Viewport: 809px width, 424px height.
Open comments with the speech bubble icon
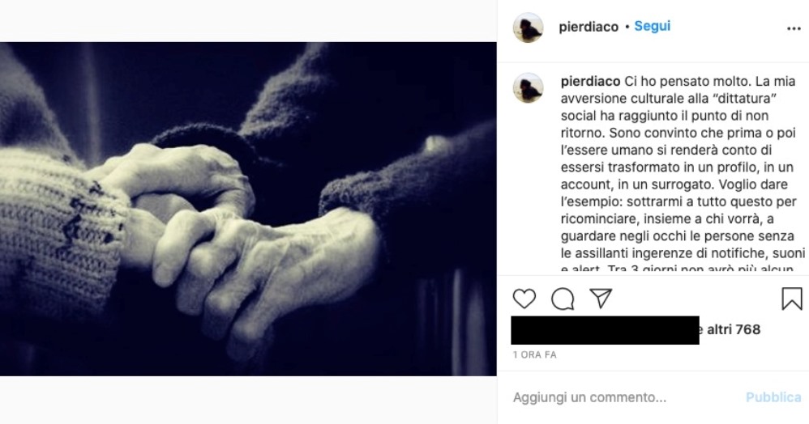tap(563, 299)
